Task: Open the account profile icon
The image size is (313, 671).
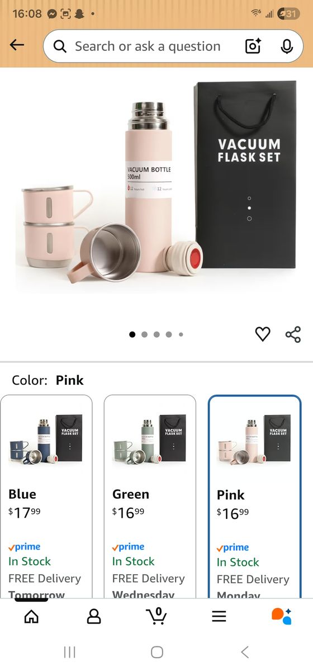Action: [x=94, y=616]
